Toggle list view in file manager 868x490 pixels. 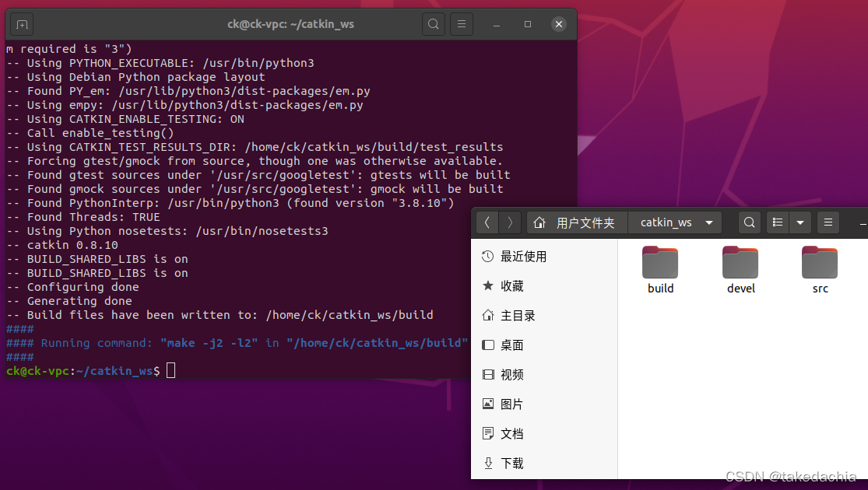pyautogui.click(x=777, y=222)
